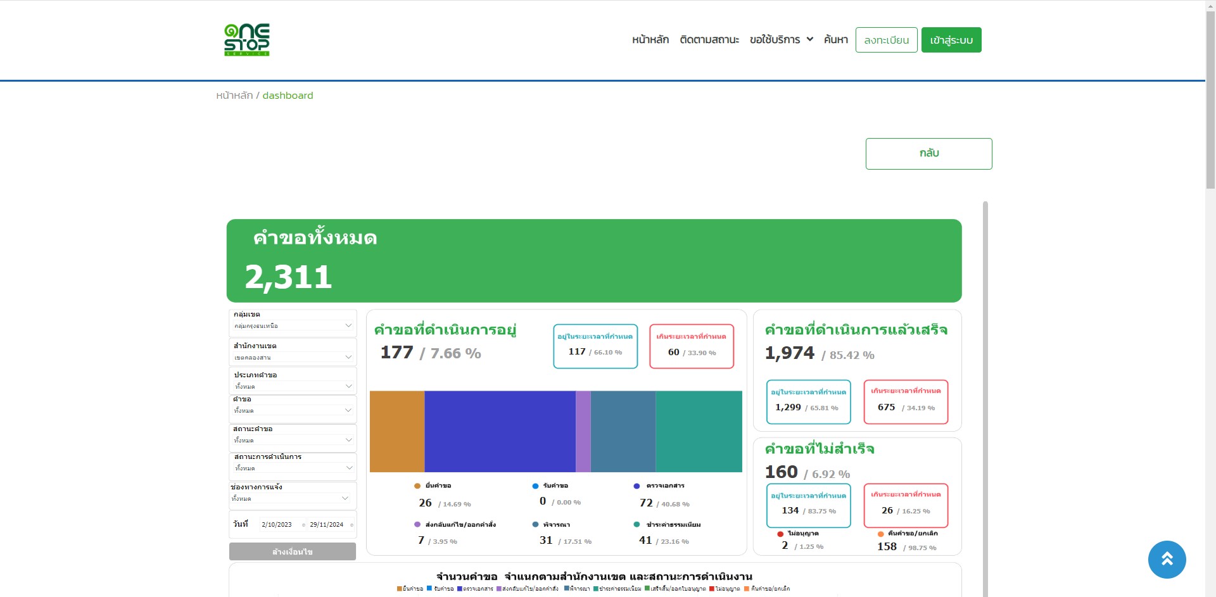Click the ชำระค่าธรรมเนียม legend dot

click(x=636, y=525)
